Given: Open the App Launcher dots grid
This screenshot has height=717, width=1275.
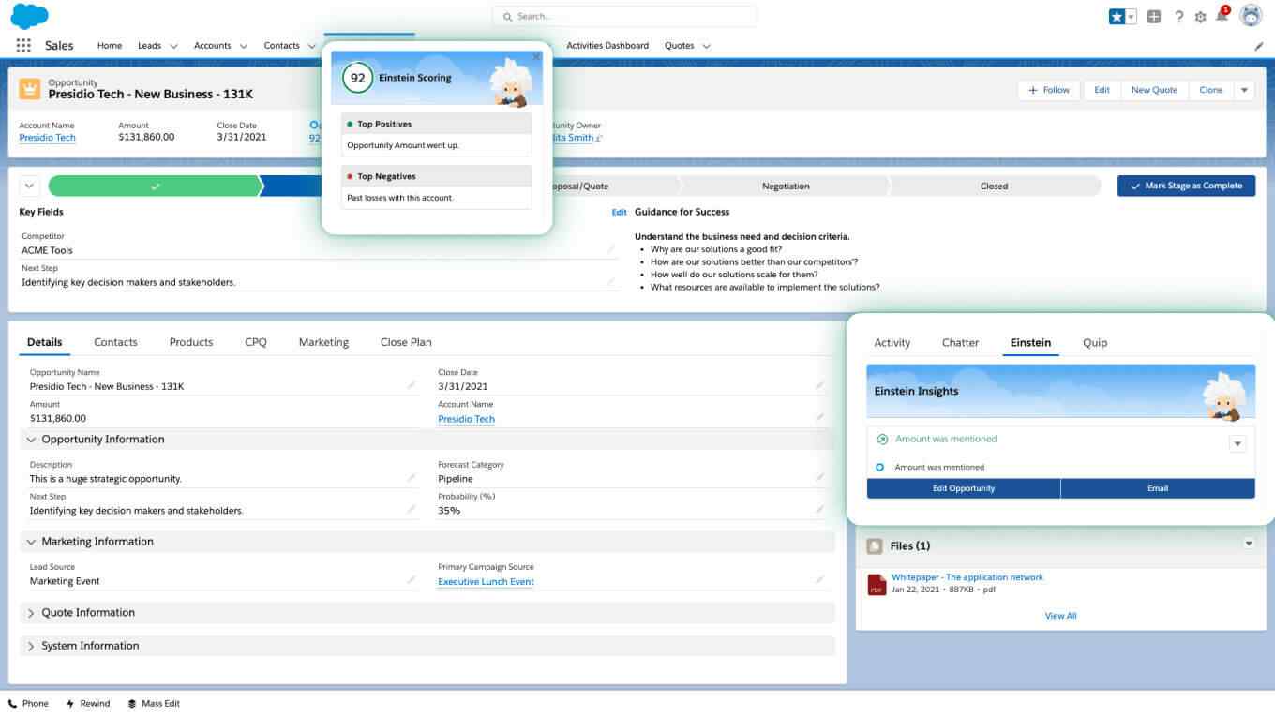Looking at the screenshot, I should click(23, 45).
